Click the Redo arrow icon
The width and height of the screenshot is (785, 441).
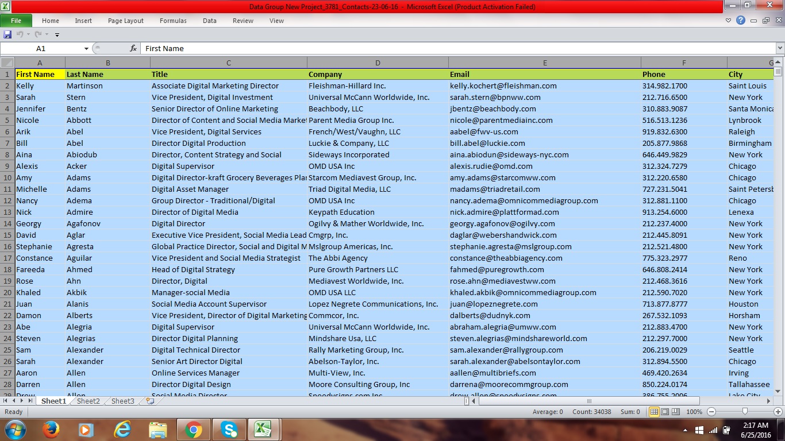39,34
